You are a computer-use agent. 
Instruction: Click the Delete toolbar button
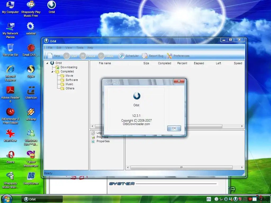[x=106, y=56]
